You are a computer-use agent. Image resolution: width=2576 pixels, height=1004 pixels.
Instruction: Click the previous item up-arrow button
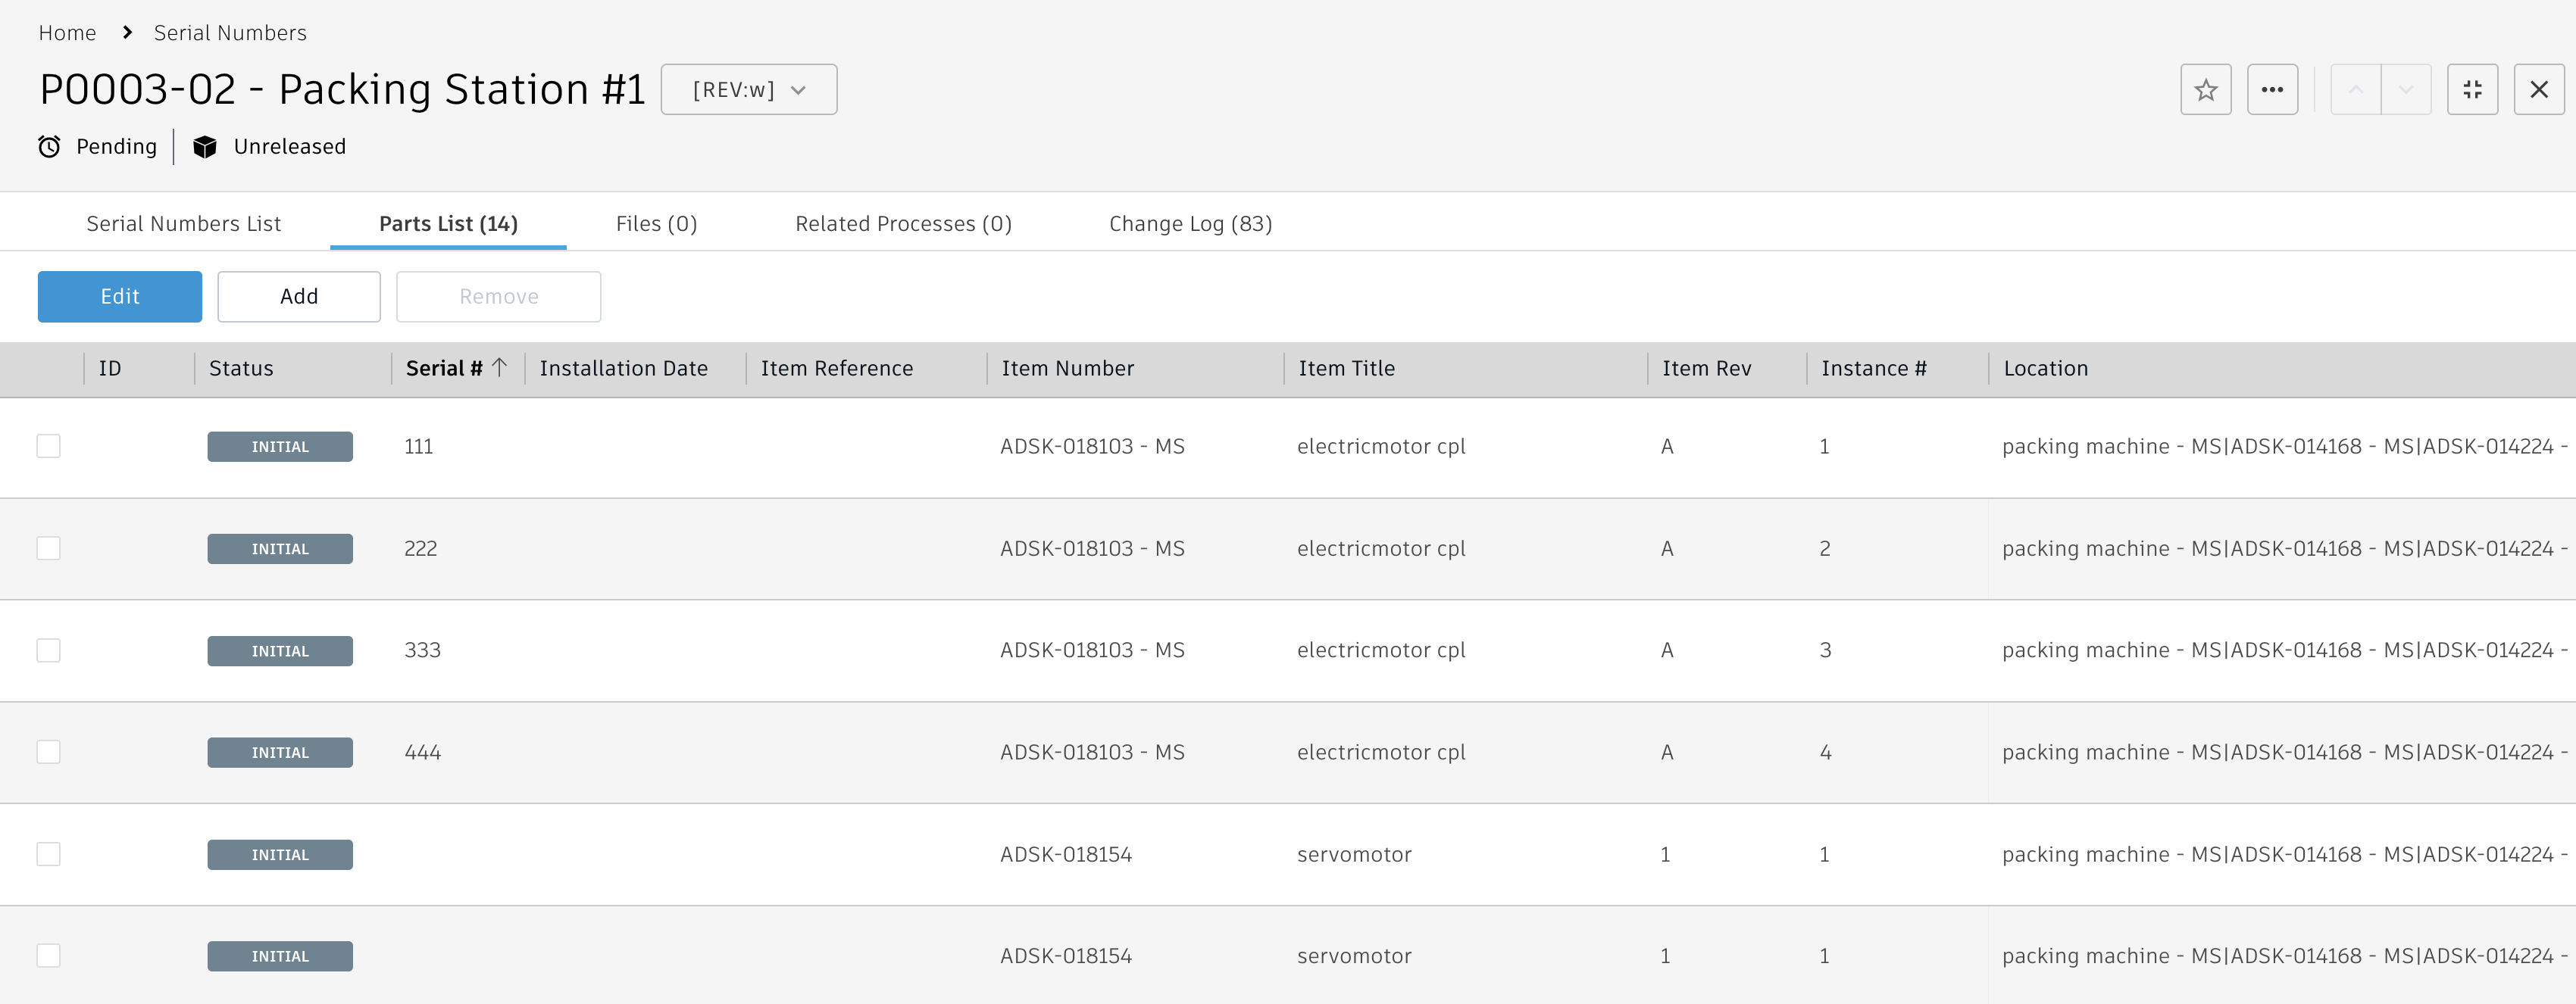(2355, 90)
